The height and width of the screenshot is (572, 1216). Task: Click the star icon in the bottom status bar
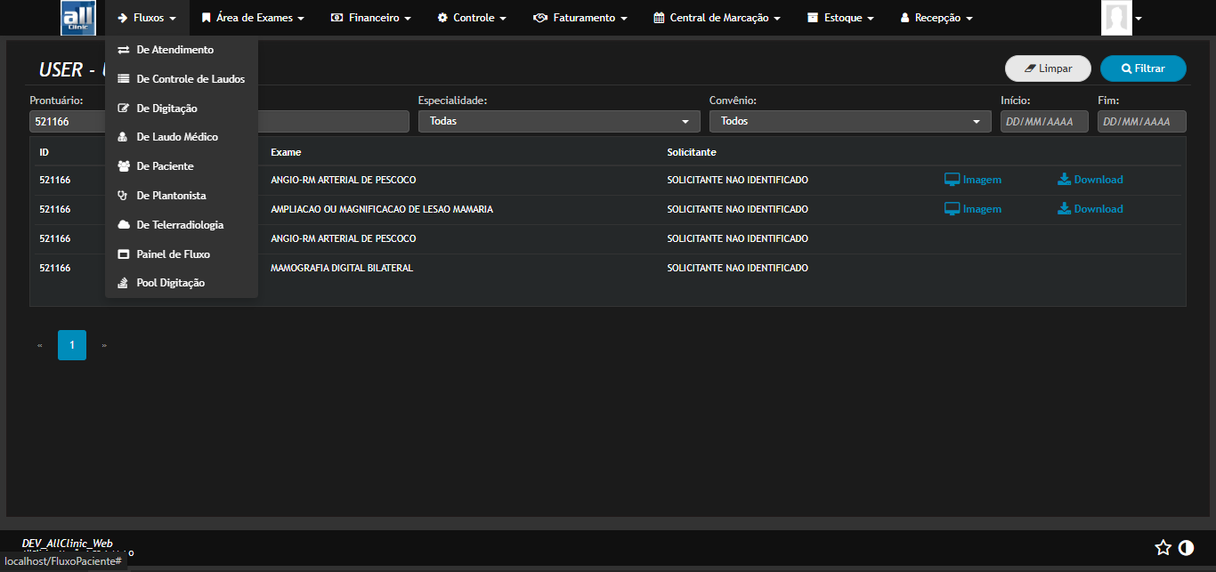[x=1163, y=548]
